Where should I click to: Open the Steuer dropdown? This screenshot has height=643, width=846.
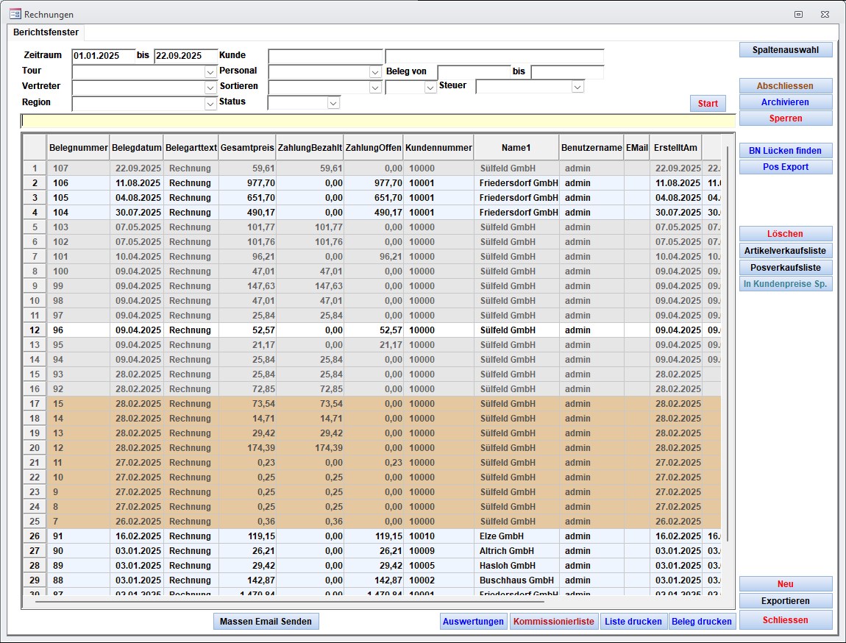(x=577, y=87)
